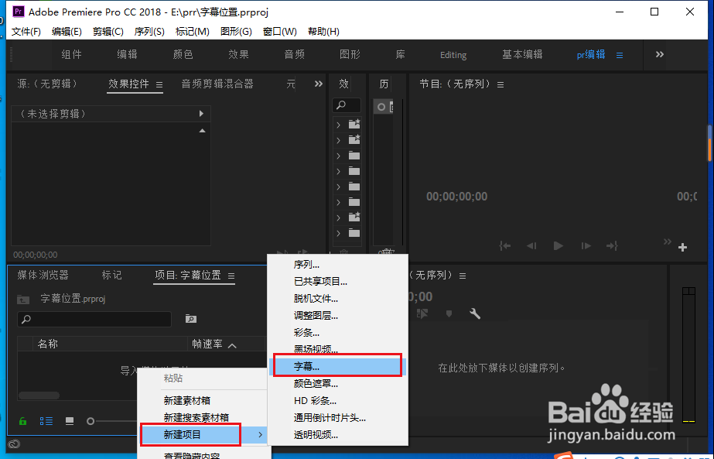Open the 文件(F) menu
Image resolution: width=714 pixels, height=459 pixels.
point(26,32)
